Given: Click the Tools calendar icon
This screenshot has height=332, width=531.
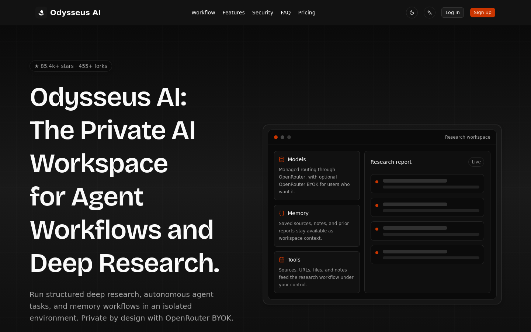Looking at the screenshot, I should (x=282, y=260).
